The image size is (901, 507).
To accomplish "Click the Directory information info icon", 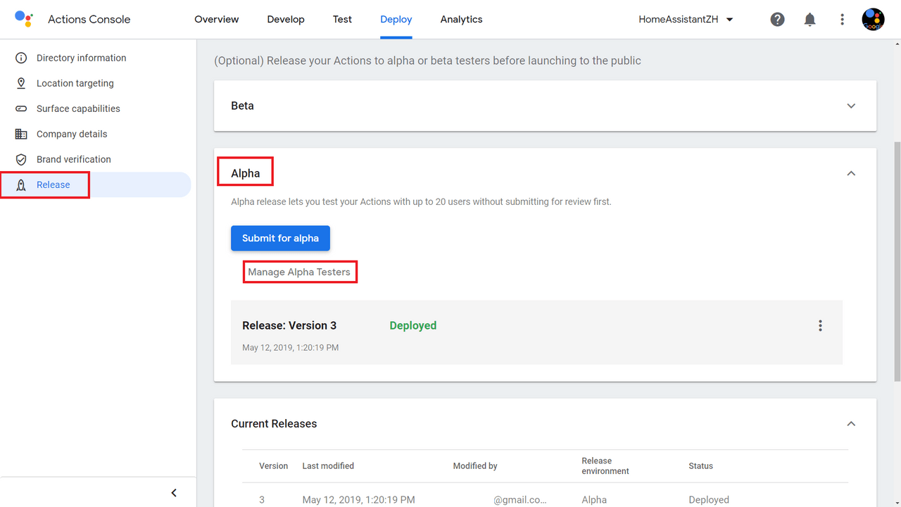I will 21,58.
